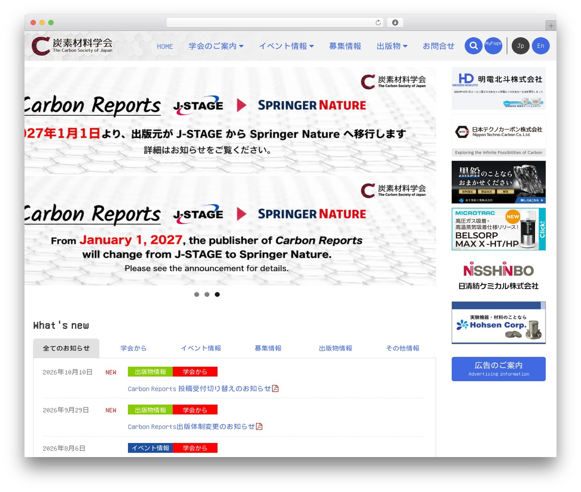Switch to the 出版物情報 news tab
The image size is (581, 492).
[335, 348]
